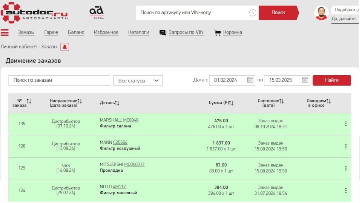Sort by Состояние column arrows
This screenshot has width=362, height=203.
click(x=281, y=101)
